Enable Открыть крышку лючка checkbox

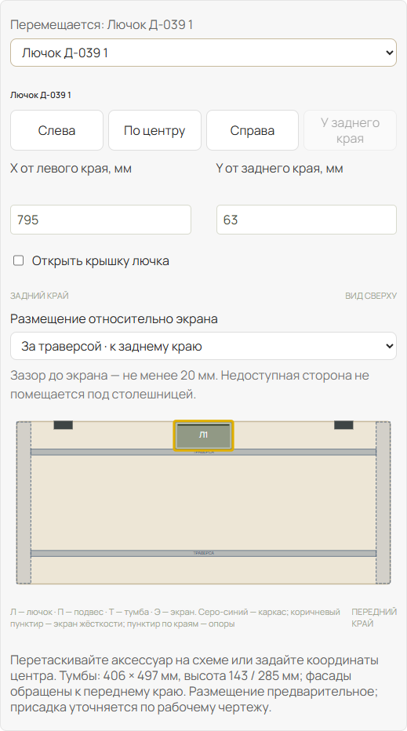click(19, 260)
